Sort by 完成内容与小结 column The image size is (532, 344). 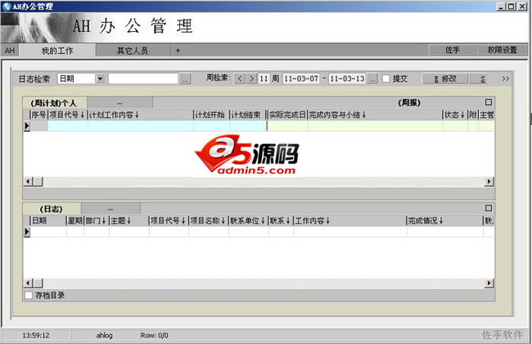click(375, 115)
